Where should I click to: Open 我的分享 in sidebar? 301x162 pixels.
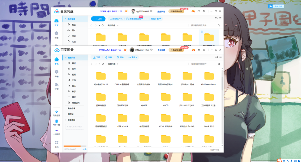(x=71, y=108)
